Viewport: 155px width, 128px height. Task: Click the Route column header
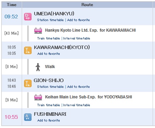point(87,5)
